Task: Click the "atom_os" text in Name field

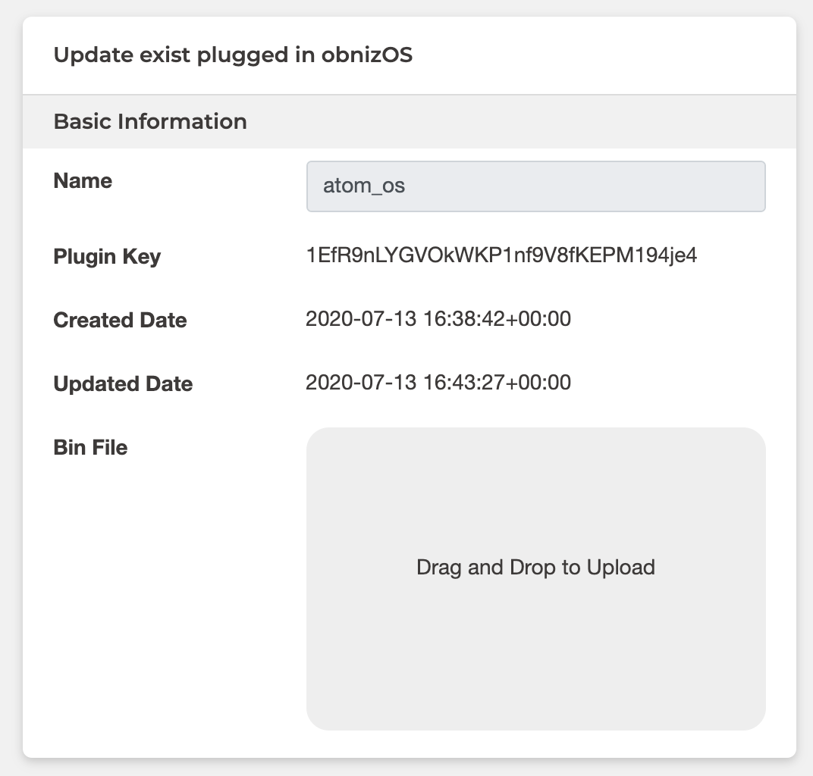Action: [364, 186]
